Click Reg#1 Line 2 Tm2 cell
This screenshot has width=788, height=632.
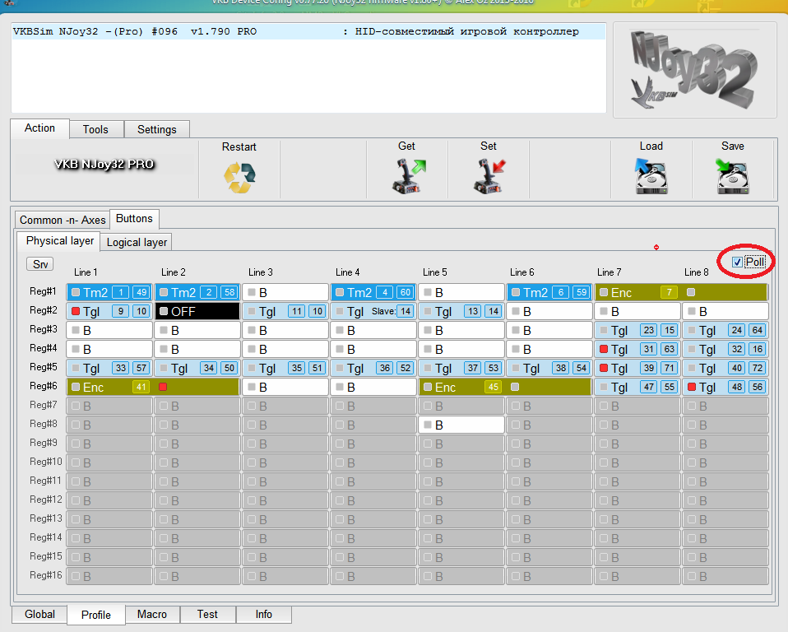(197, 292)
